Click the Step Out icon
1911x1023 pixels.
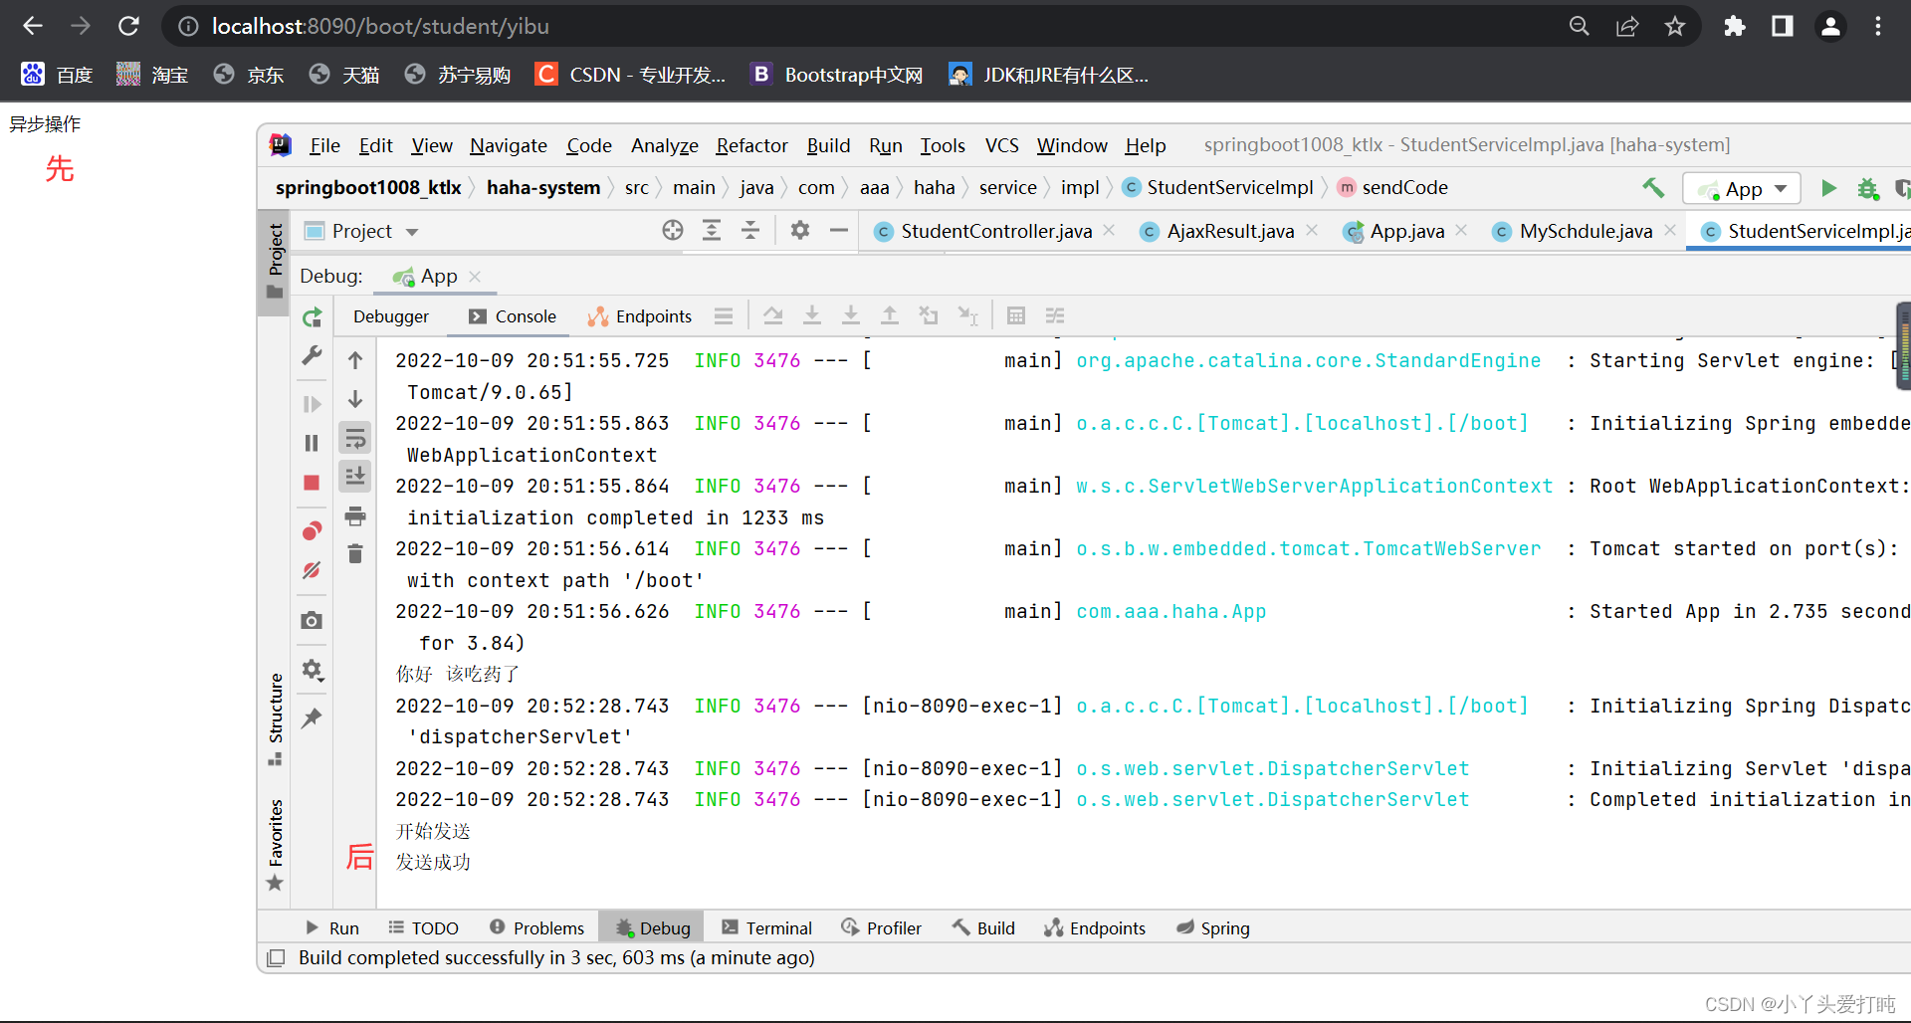890,315
